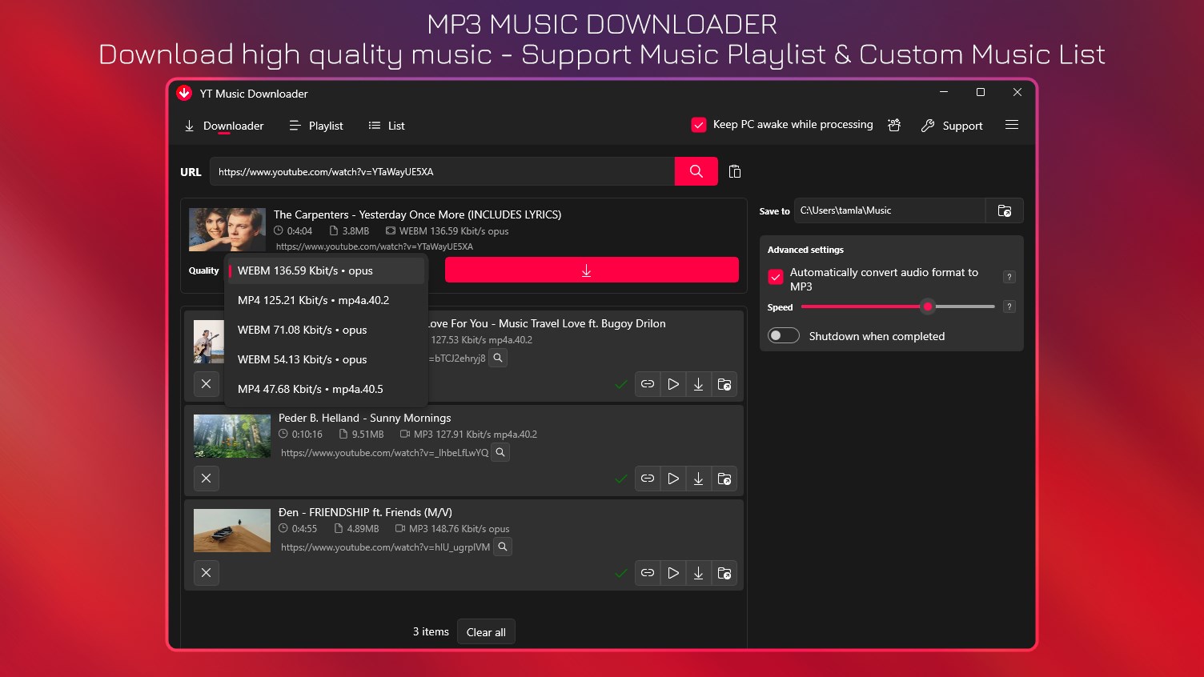This screenshot has width=1204, height=677.
Task: Click the magnifier icon beside the FRIENDSHIP URL
Action: pos(502,547)
